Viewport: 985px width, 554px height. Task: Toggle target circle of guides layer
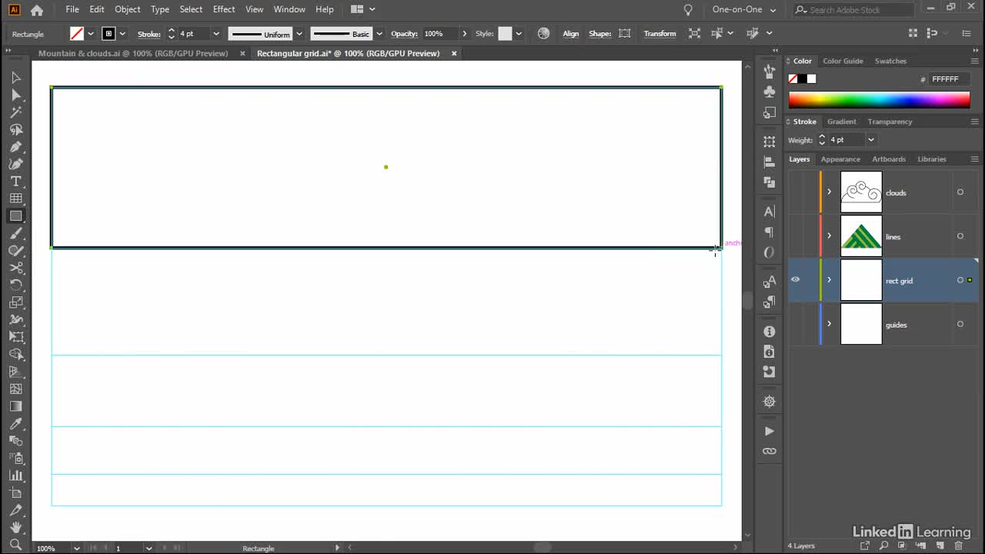coord(960,324)
